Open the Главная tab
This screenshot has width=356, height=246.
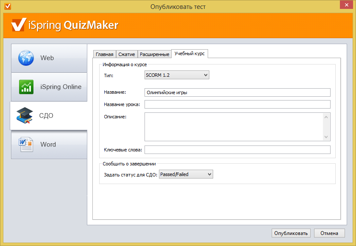104,54
